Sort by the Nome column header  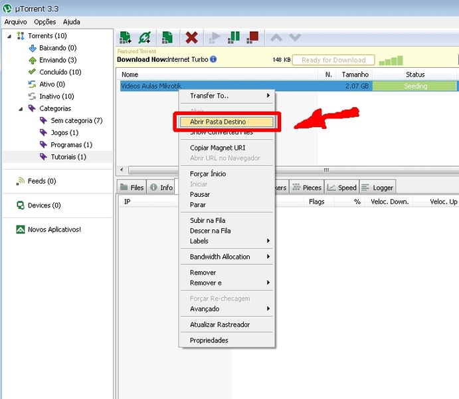coord(217,74)
